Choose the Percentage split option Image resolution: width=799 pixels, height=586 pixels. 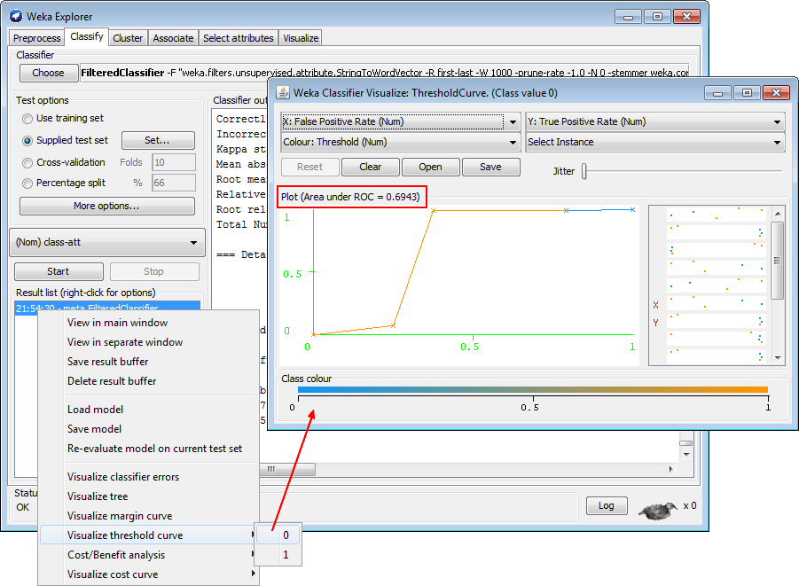[x=27, y=184]
